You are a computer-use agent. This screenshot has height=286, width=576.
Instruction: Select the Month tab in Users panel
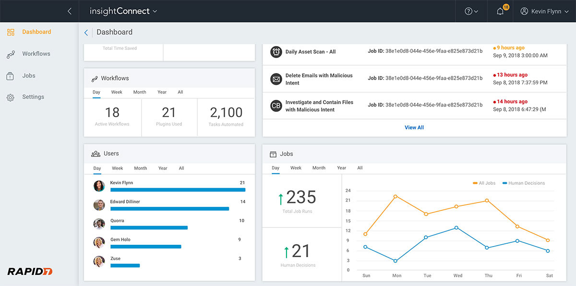[x=141, y=168]
